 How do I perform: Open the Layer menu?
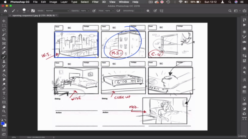coord(64,2)
